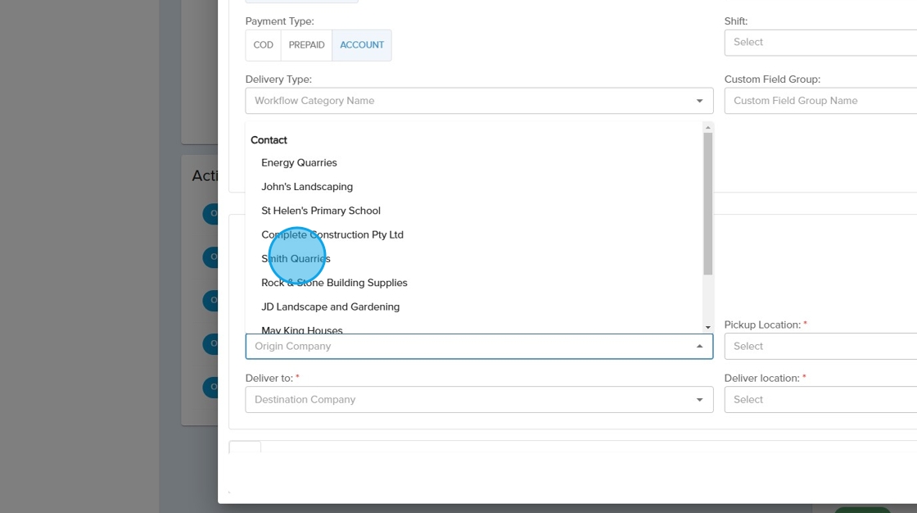
Task: Select John's Landscaping contact
Action: (x=307, y=187)
